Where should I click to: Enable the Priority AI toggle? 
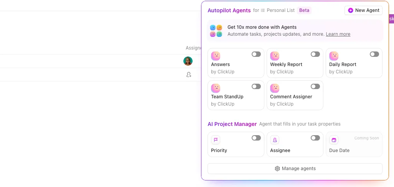coord(256,138)
